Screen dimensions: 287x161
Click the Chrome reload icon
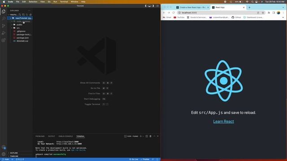(x=174, y=13)
